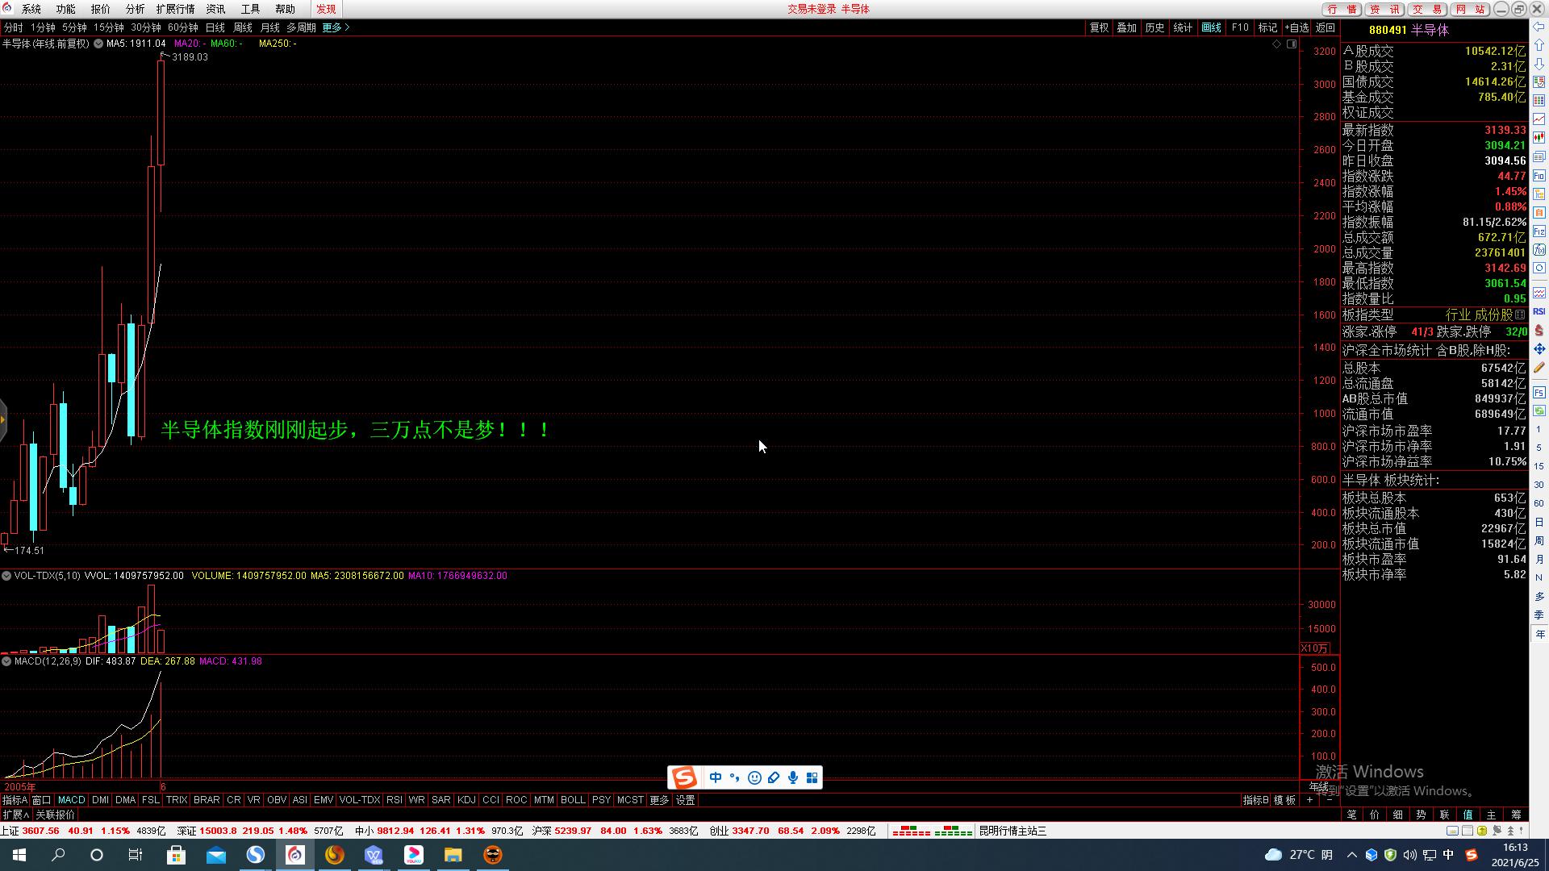This screenshot has height=871, width=1549.
Task: Click the F10 icon in right sidebar
Action: click(x=1539, y=176)
